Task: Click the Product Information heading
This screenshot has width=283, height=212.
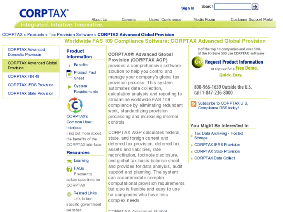Action: click(x=79, y=54)
